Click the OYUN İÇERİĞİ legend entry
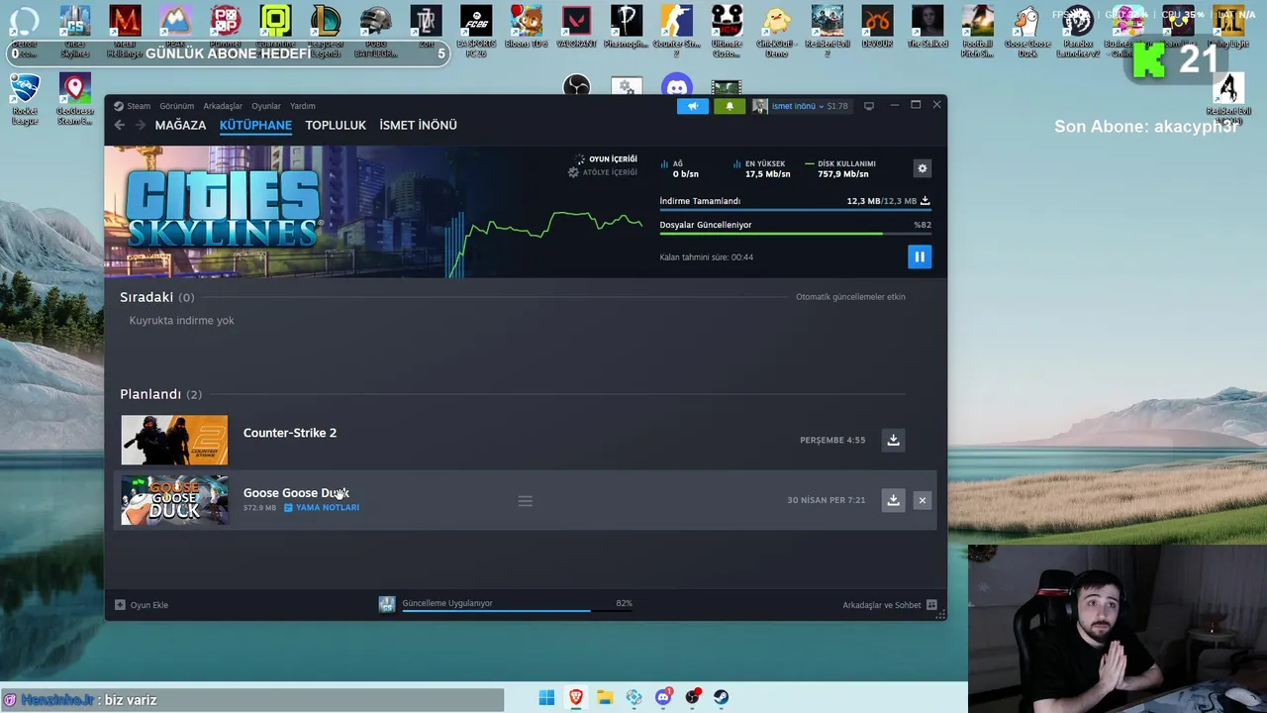The height and width of the screenshot is (713, 1267). 606,159
